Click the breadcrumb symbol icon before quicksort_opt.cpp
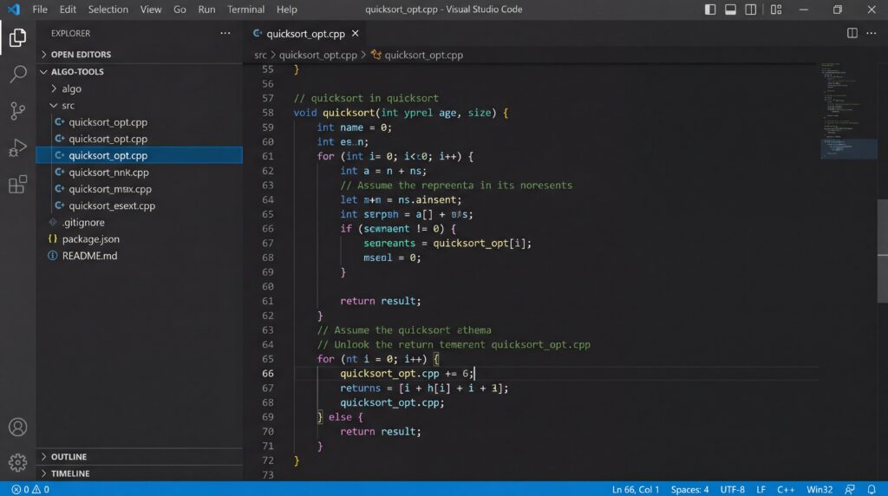 pyautogui.click(x=376, y=55)
